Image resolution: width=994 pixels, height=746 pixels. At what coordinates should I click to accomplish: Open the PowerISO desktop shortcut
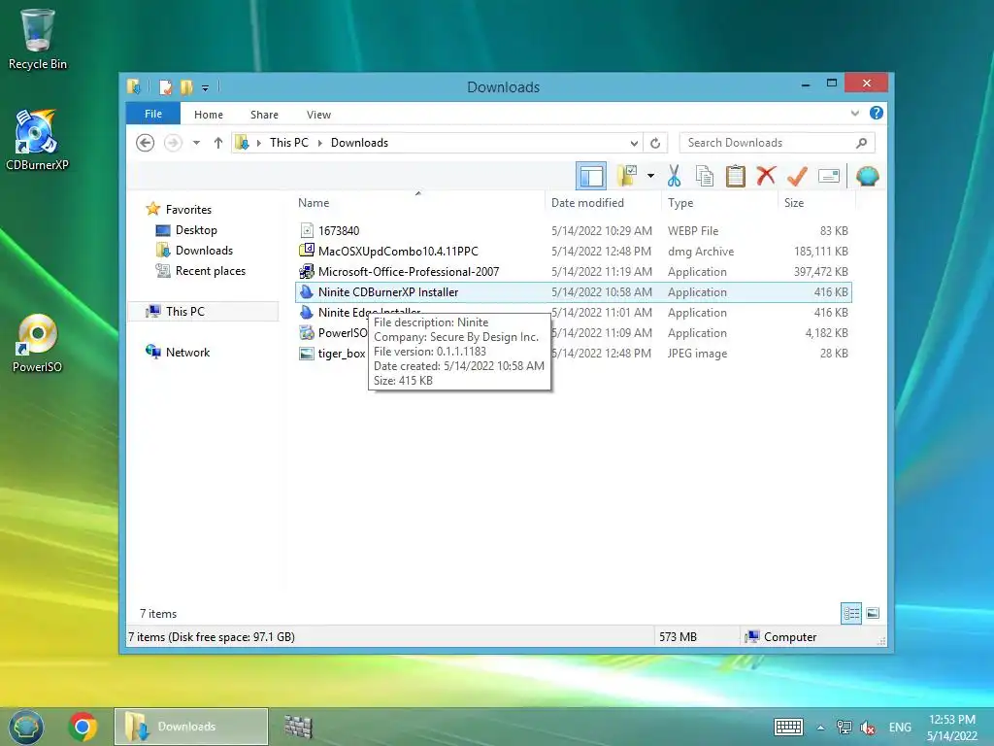click(37, 343)
